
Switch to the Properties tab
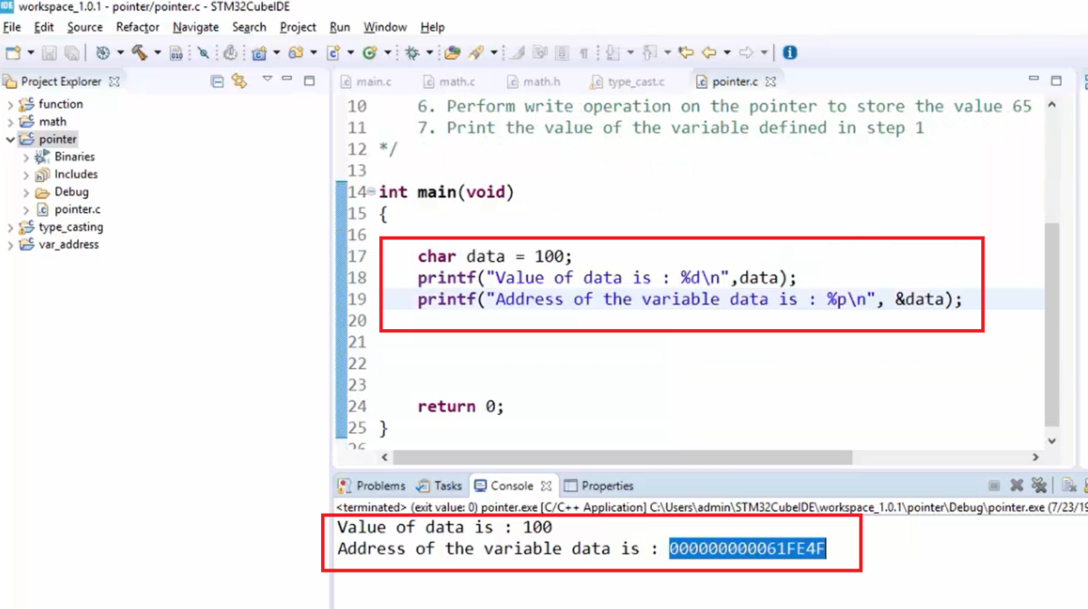click(598, 486)
